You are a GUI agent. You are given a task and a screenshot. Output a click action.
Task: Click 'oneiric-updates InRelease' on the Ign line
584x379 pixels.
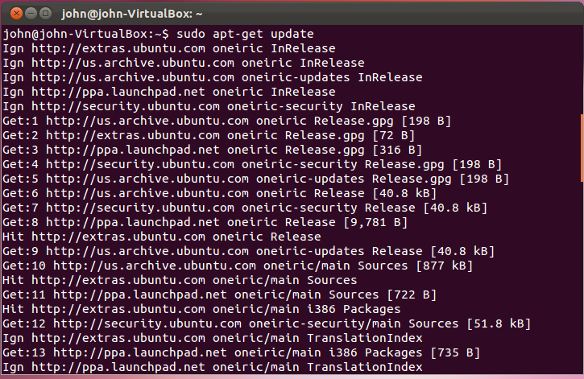click(332, 77)
